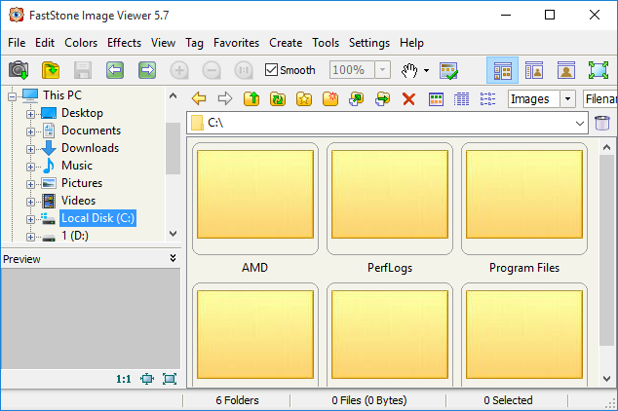The height and width of the screenshot is (411, 618).
Task: Select Music in the folder tree
Action: (x=77, y=166)
